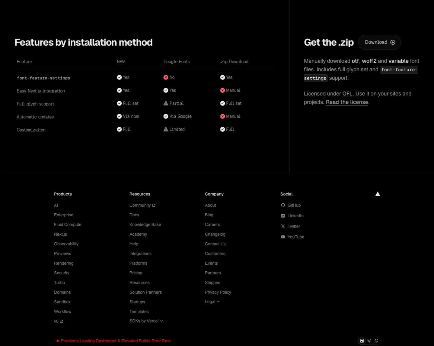The image size is (434, 346).
Task: Browse the Templates link
Action: click(x=139, y=312)
